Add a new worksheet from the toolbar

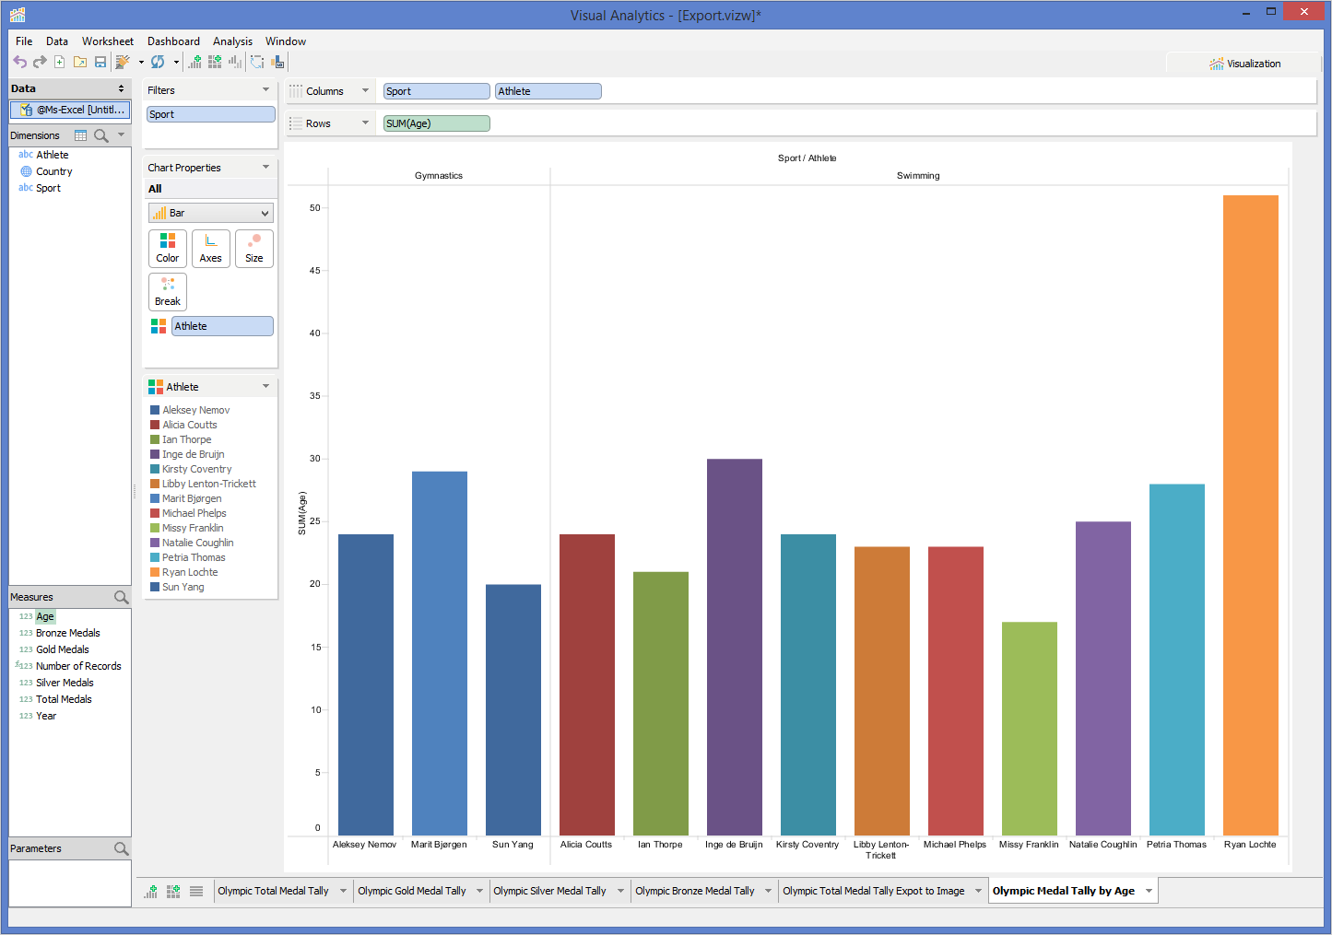point(194,62)
